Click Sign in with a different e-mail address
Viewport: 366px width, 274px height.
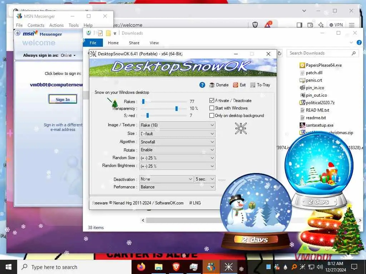pyautogui.click(x=63, y=127)
